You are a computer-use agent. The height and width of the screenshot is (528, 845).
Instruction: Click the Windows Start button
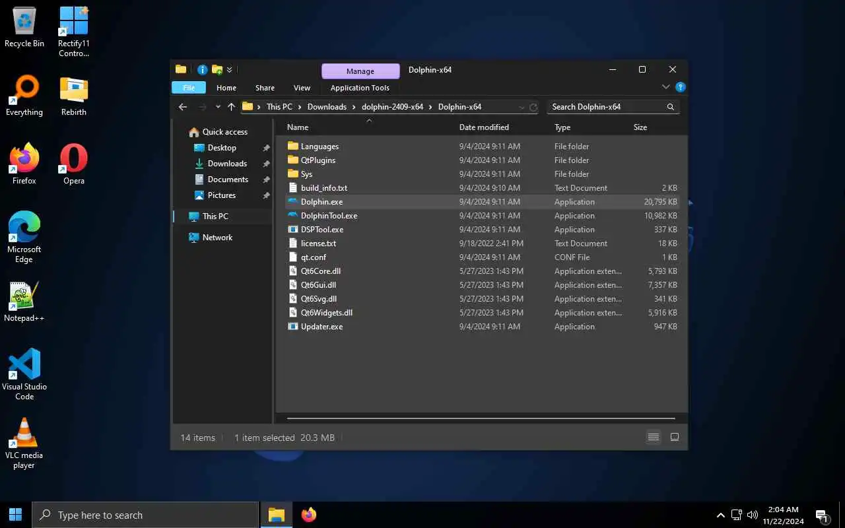click(x=16, y=515)
